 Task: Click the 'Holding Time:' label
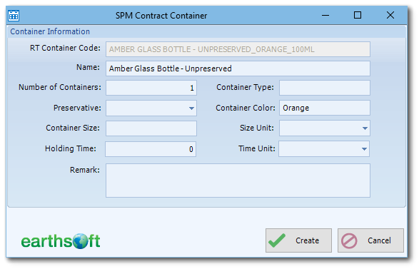point(71,148)
